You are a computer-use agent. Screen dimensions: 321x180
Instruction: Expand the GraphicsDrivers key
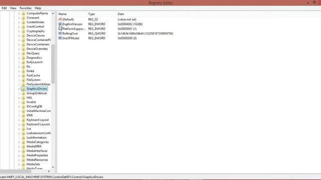[x=19, y=89]
